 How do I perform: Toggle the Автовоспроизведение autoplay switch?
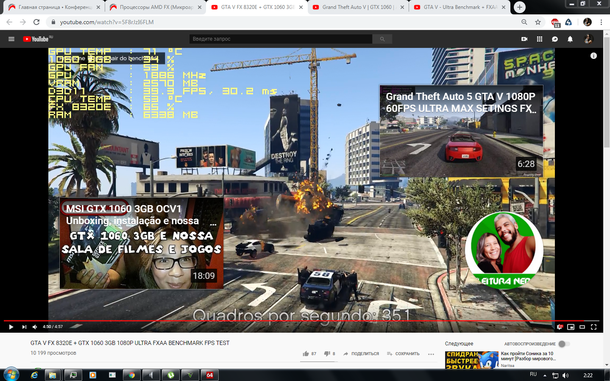point(564,344)
